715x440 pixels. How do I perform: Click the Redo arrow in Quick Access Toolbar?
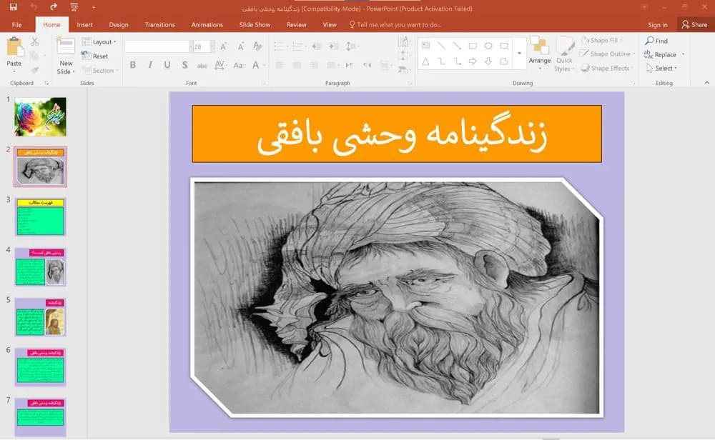pyautogui.click(x=54, y=7)
